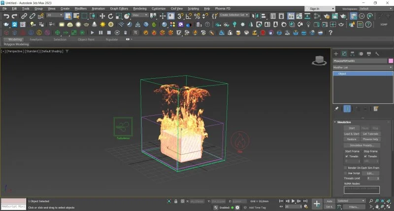This screenshot has width=394, height=211.
Task: Click the Restore button
Action: 352,139
